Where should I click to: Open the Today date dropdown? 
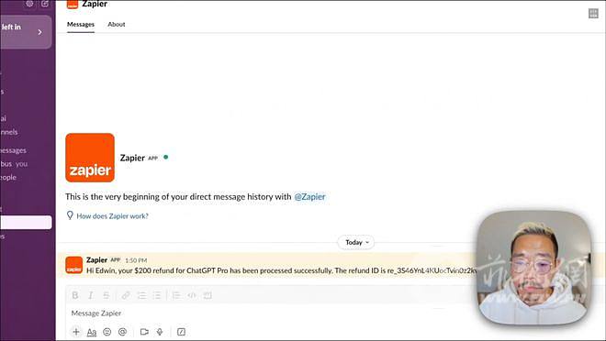(x=356, y=242)
